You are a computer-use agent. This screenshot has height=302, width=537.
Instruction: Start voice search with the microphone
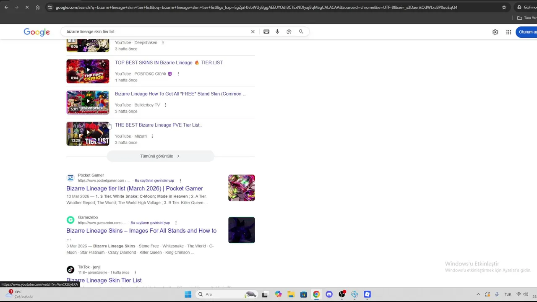coord(277,31)
